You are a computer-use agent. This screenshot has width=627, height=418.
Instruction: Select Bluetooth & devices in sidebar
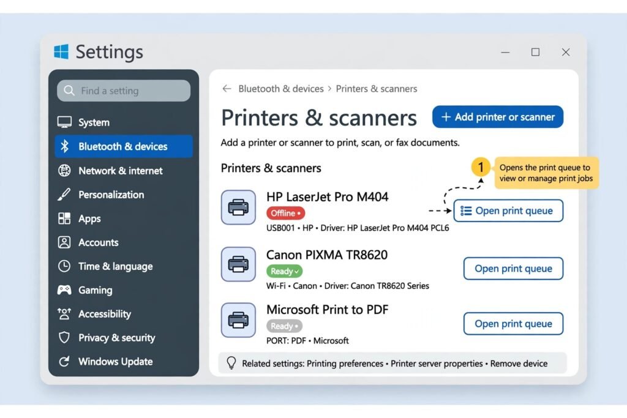124,146
